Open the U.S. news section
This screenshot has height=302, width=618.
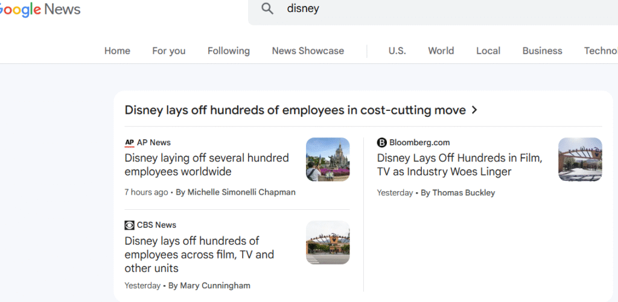[x=397, y=51]
